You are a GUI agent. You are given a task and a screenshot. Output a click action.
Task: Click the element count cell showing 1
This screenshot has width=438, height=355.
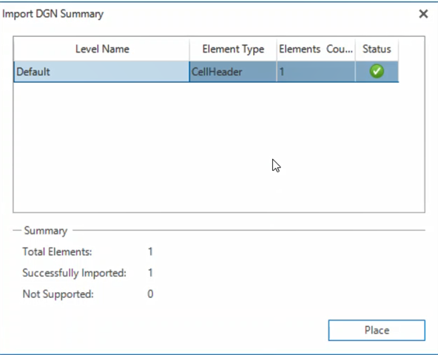(x=316, y=72)
